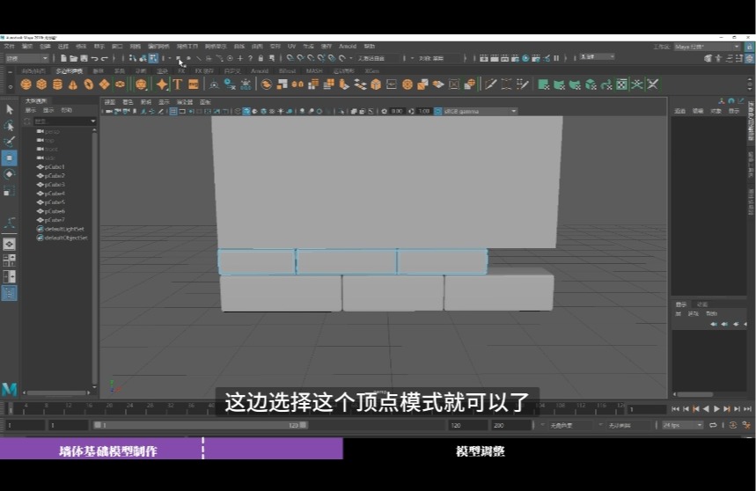
Task: Select pCube1 in the outliner
Action: [55, 166]
